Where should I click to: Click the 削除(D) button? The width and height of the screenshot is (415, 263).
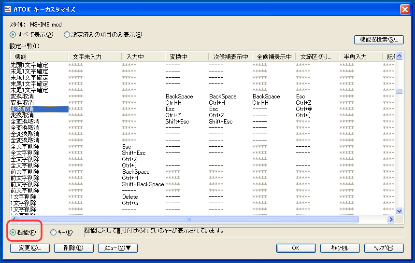(74, 248)
